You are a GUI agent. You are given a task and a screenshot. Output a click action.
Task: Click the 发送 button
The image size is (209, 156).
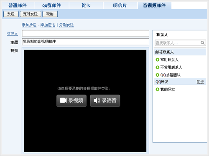pos(11,14)
